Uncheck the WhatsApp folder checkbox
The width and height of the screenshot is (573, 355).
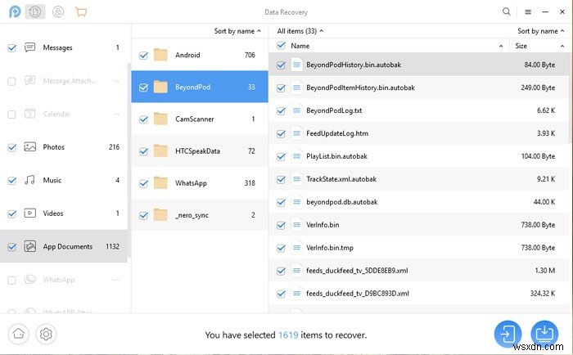point(143,183)
